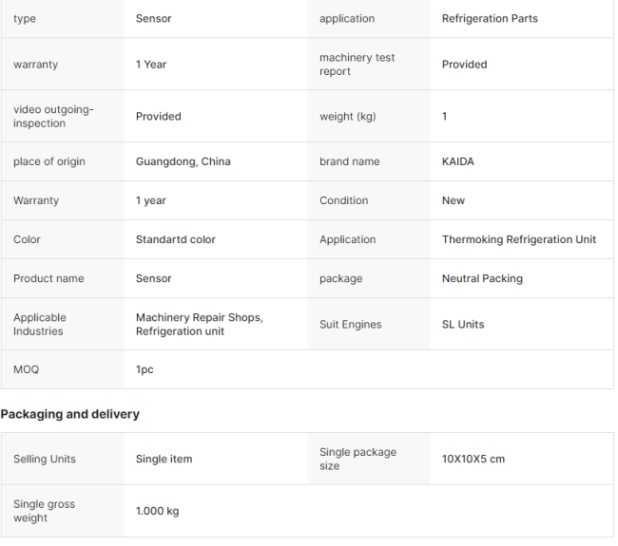Viewport: 618px width, 546px height.
Task: Click the 'KAIDA' brand name value
Action: pos(458,161)
